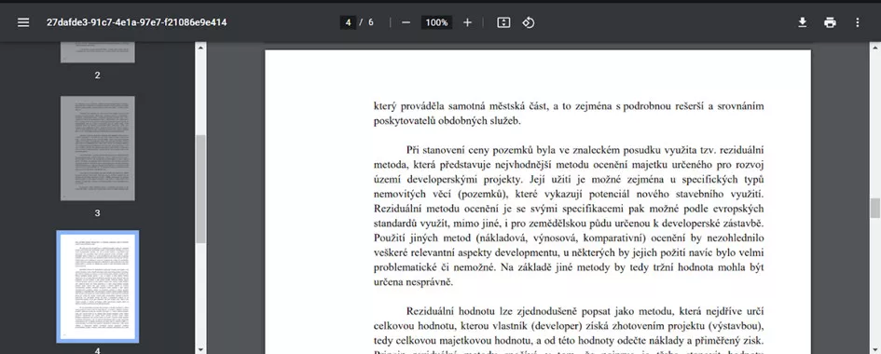Screen dimensions: 881x354
Task: Click the document scroll up arrow
Action: pos(874,48)
